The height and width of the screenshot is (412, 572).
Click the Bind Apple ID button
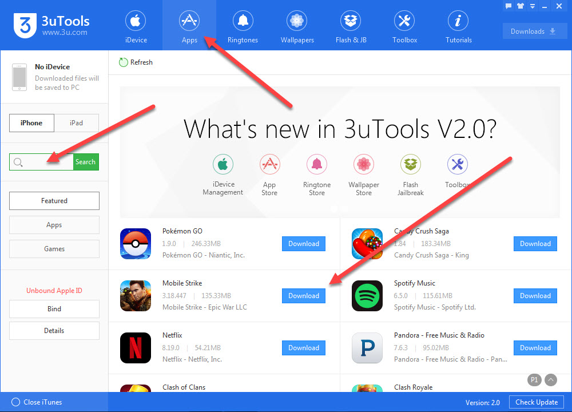(54, 309)
